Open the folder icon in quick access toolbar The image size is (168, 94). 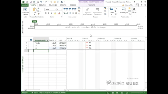click(x=55, y=2)
